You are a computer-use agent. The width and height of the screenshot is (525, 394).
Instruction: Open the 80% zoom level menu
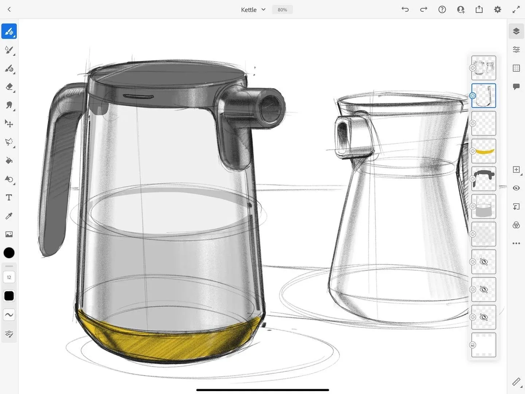(x=282, y=10)
